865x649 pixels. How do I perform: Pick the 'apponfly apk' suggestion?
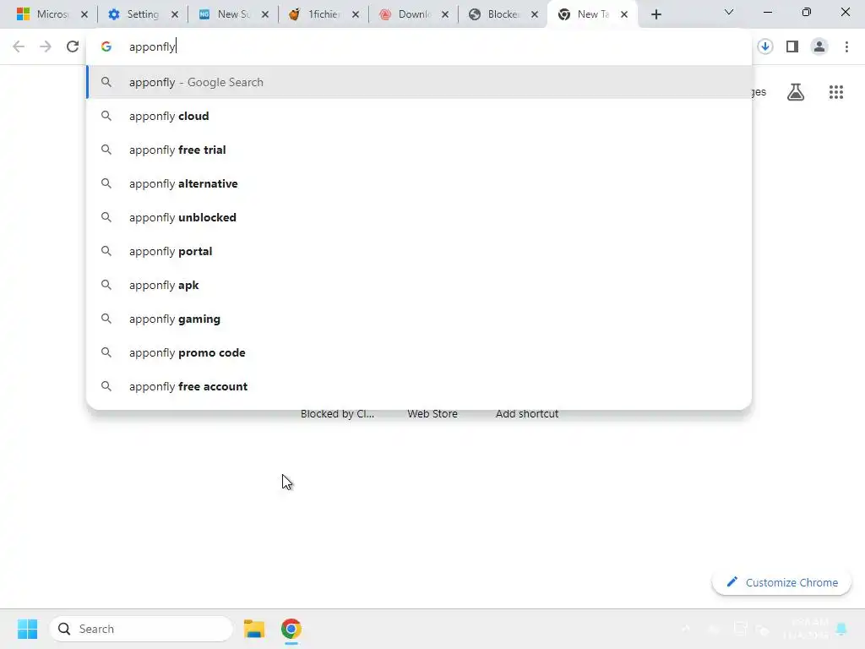[x=419, y=285]
